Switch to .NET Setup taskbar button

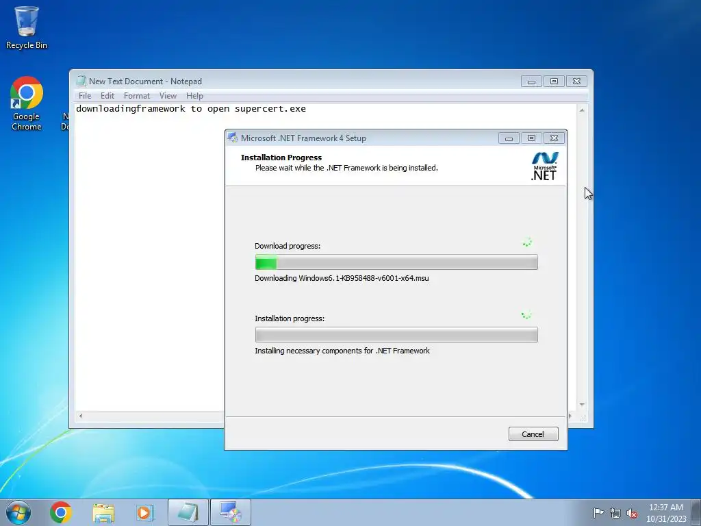pos(231,512)
